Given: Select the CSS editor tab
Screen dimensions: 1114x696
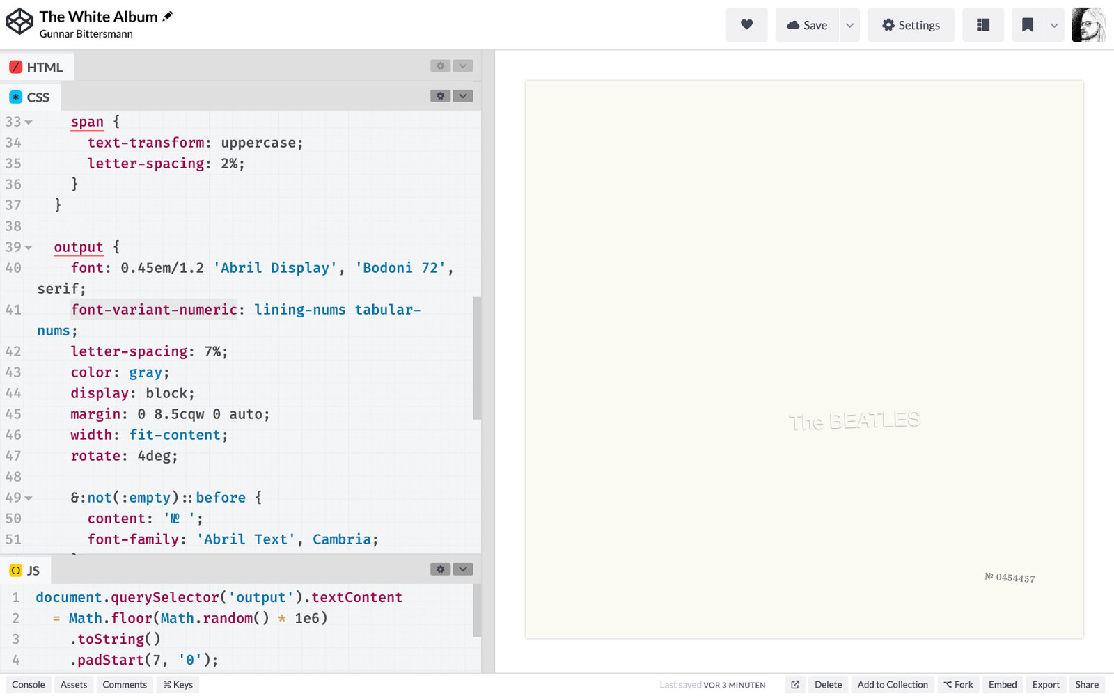Looking at the screenshot, I should pos(30,97).
